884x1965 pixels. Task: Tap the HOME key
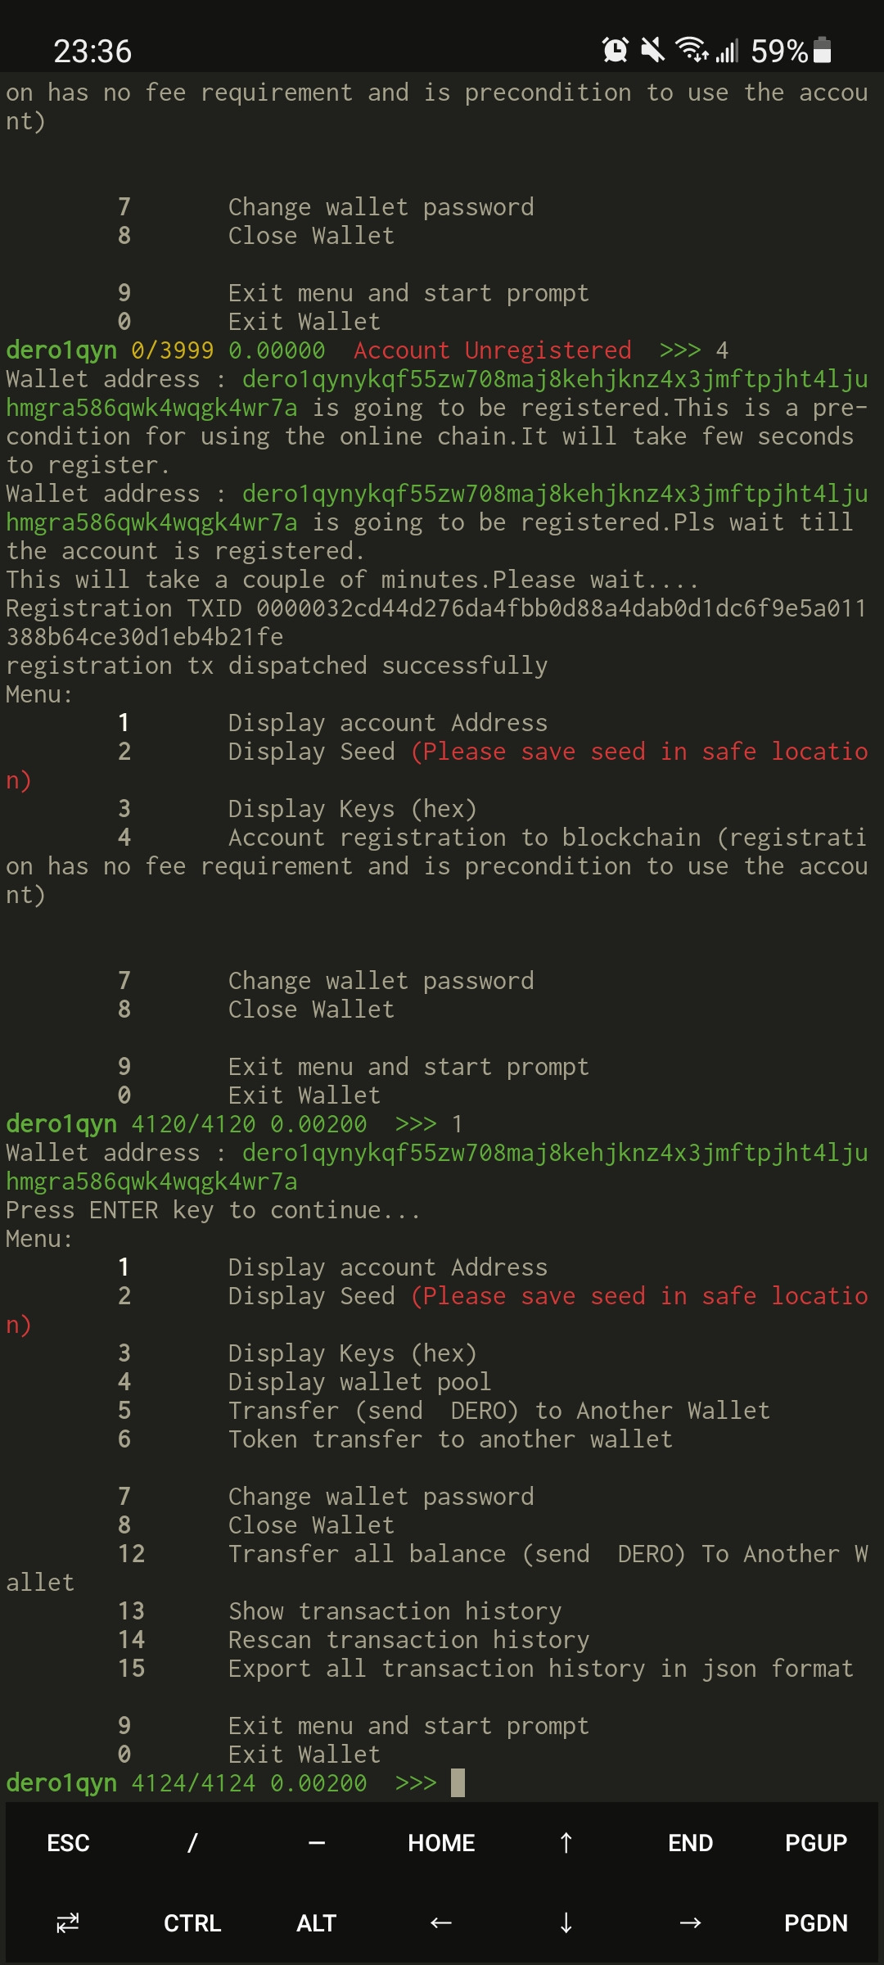441,1843
